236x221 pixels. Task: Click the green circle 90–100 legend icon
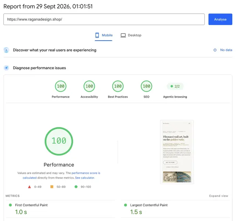pyautogui.click(x=76, y=187)
